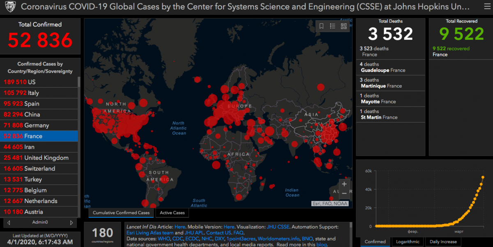Viewport: 493px width, 247px height.
Task: Click the last data point on chart
Action: tap(483, 177)
